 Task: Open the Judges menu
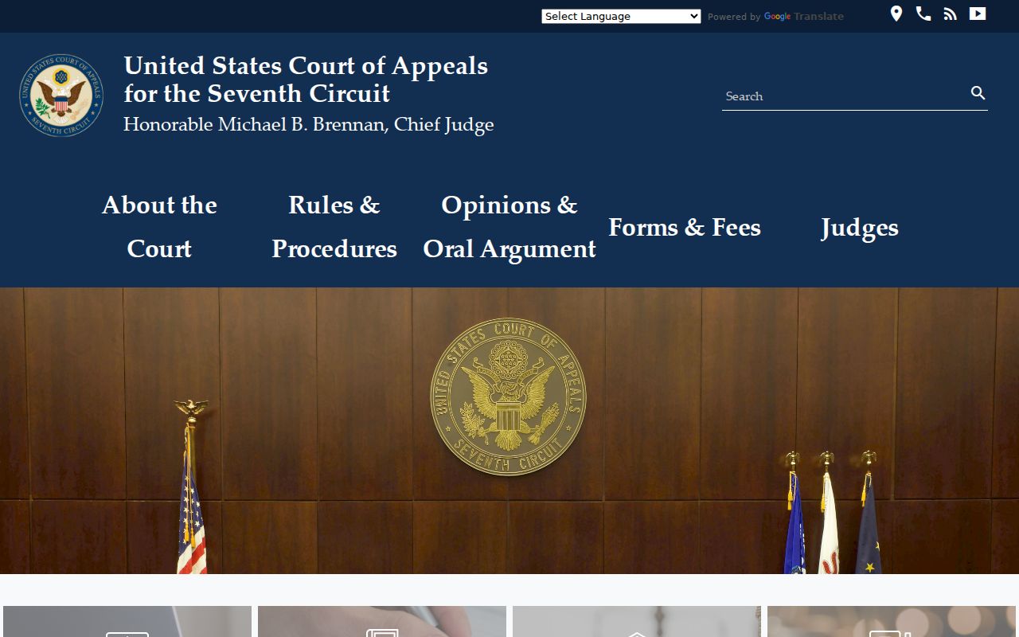pos(860,227)
